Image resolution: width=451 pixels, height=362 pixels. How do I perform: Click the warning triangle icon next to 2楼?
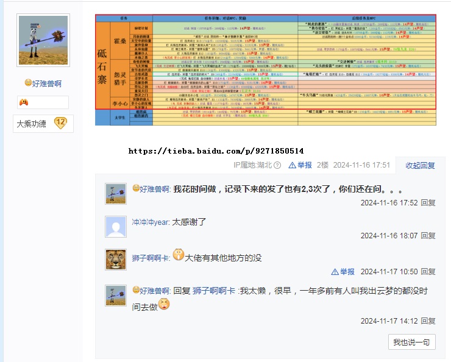(292, 165)
